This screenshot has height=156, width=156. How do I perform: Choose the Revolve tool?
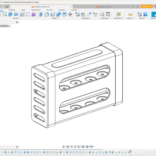(16, 14)
